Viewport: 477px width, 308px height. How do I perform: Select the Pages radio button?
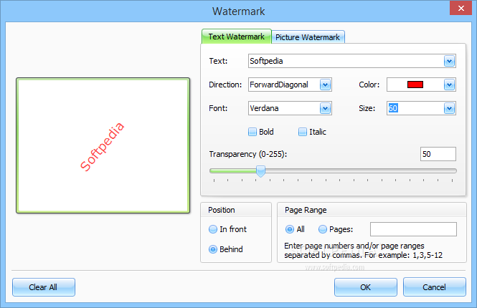coord(323,229)
